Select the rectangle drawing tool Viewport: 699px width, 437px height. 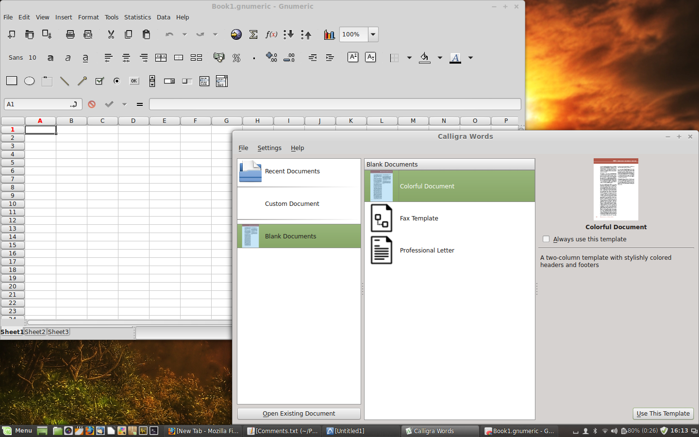[12, 81]
